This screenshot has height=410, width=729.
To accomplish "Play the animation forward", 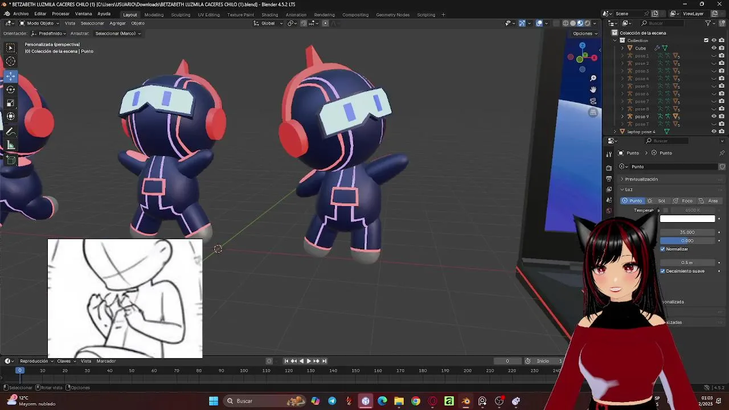I will point(309,361).
